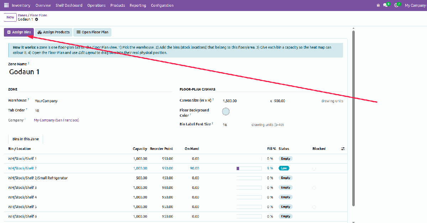
Task: Open the activities clock icon
Action: click(397, 5)
